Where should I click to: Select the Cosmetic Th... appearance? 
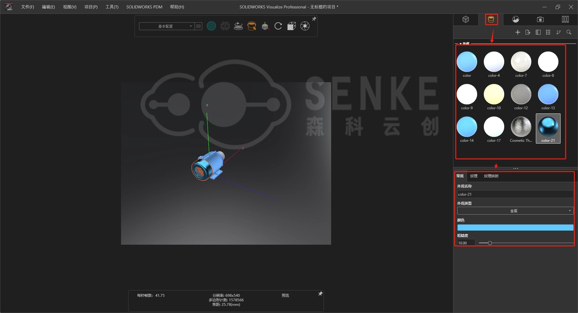coord(521,129)
